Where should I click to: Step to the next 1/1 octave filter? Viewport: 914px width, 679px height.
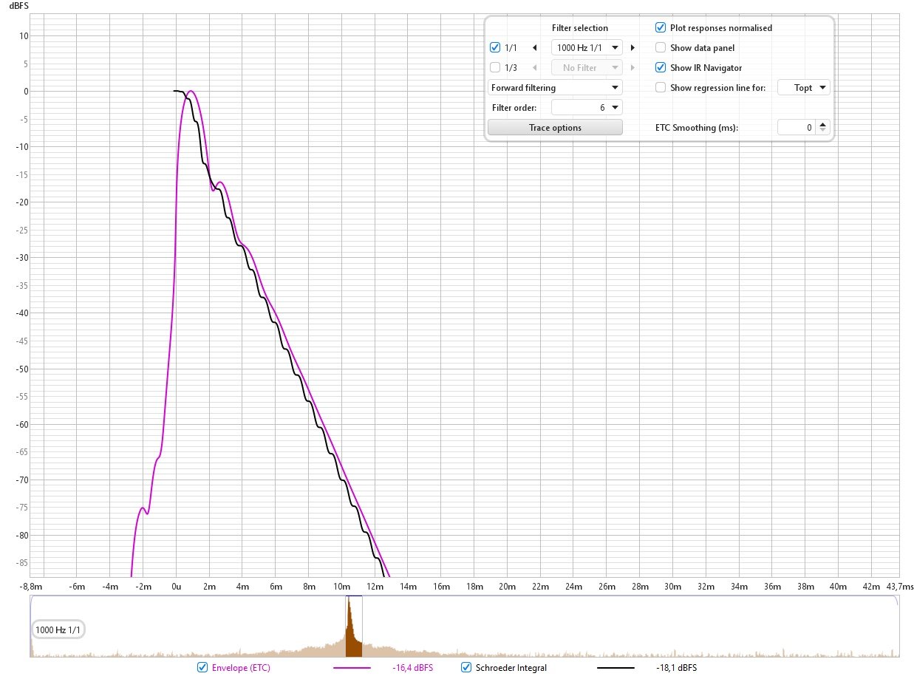point(632,48)
